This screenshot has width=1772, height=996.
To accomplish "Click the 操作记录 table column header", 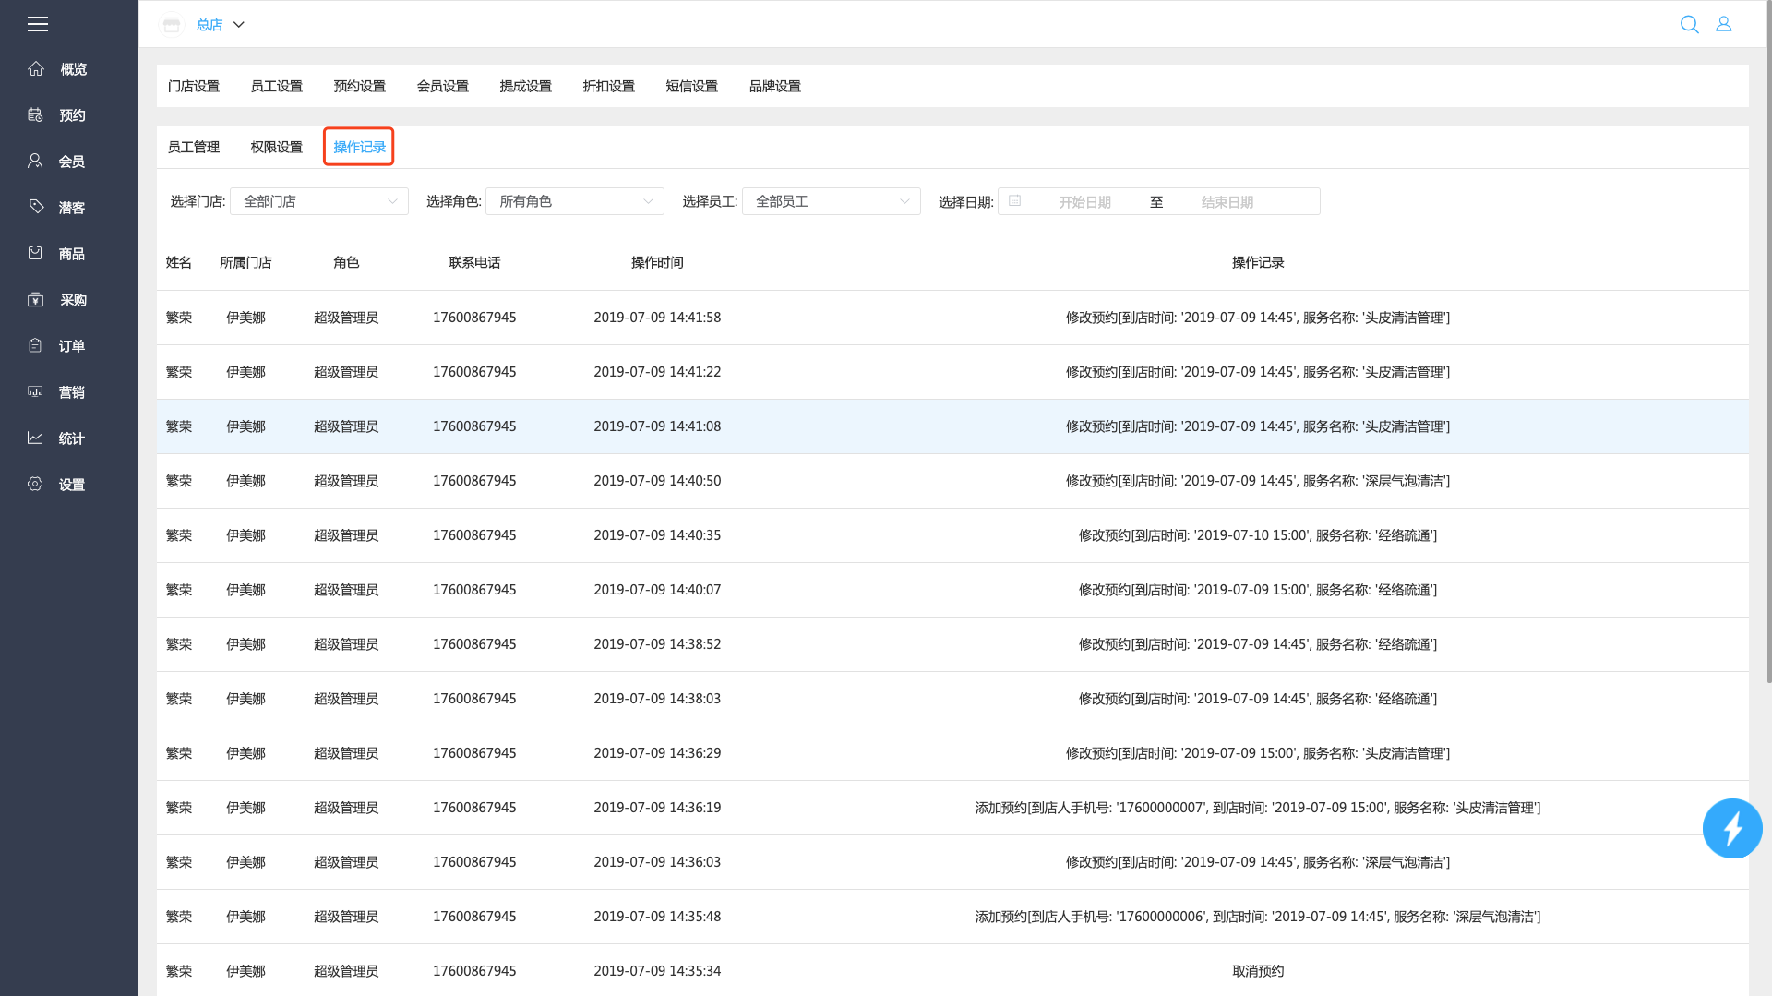I will 1258,262.
